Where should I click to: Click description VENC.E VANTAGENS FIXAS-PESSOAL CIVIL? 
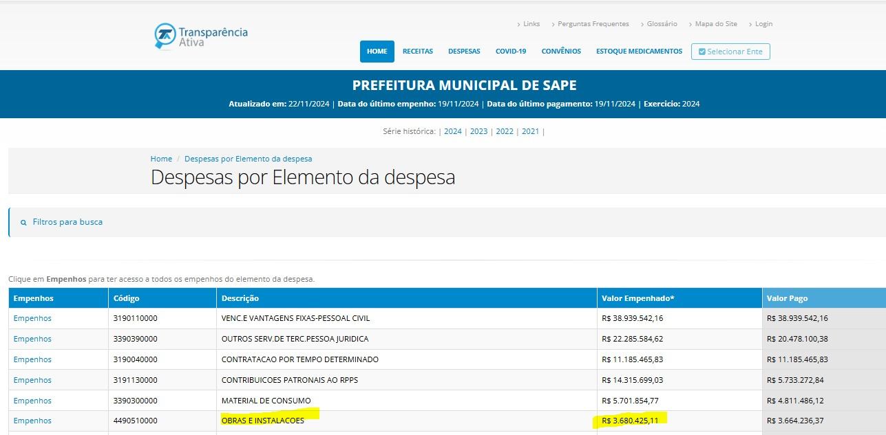pyautogui.click(x=296, y=318)
